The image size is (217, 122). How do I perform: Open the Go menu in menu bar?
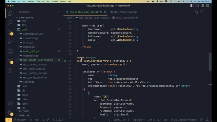click(x=43, y=1)
